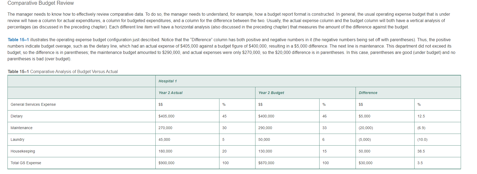This screenshot has height=174, width=477.
Task: Open the Table 15–1 link in paragraph
Action: click(x=18, y=40)
